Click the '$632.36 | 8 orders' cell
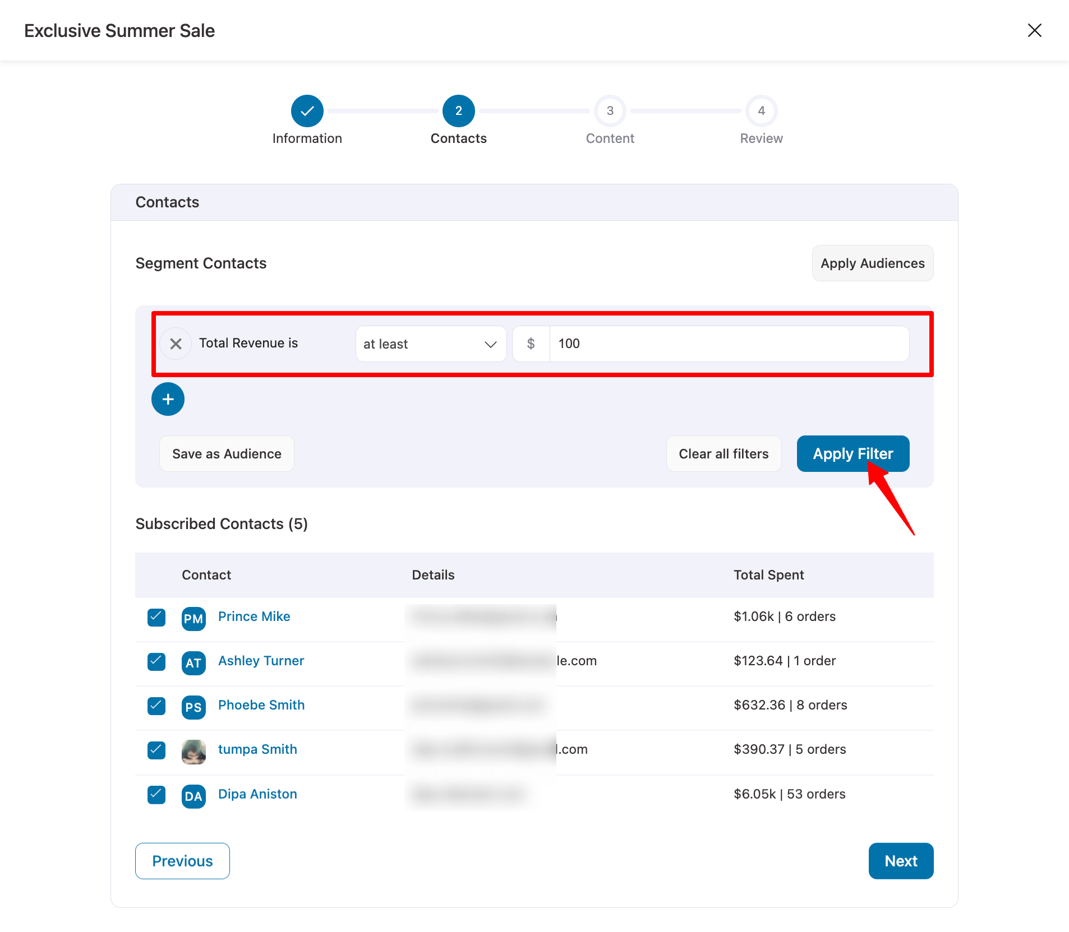The width and height of the screenshot is (1069, 932). tap(790, 705)
